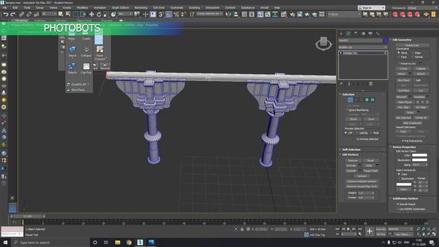This screenshot has height=247, width=439.
Task: Select Element sub-object level icon
Action: tap(372, 99)
